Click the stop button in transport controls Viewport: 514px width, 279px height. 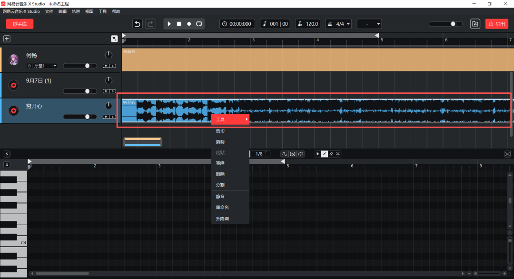tap(179, 24)
